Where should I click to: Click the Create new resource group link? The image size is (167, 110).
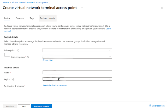click(x=47, y=60)
